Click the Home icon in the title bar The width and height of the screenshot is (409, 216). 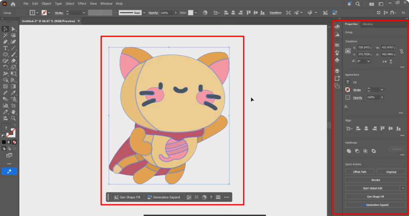point(13,4)
